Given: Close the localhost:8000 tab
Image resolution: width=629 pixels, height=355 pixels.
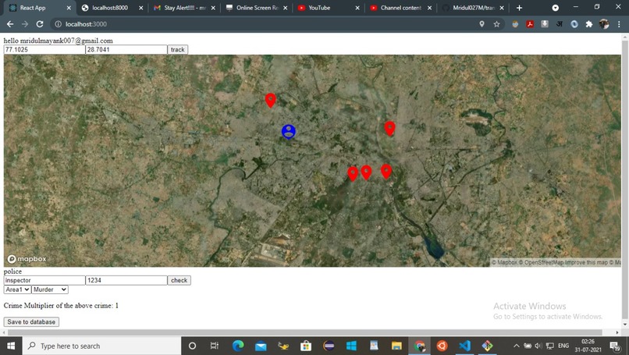Looking at the screenshot, I should [140, 8].
